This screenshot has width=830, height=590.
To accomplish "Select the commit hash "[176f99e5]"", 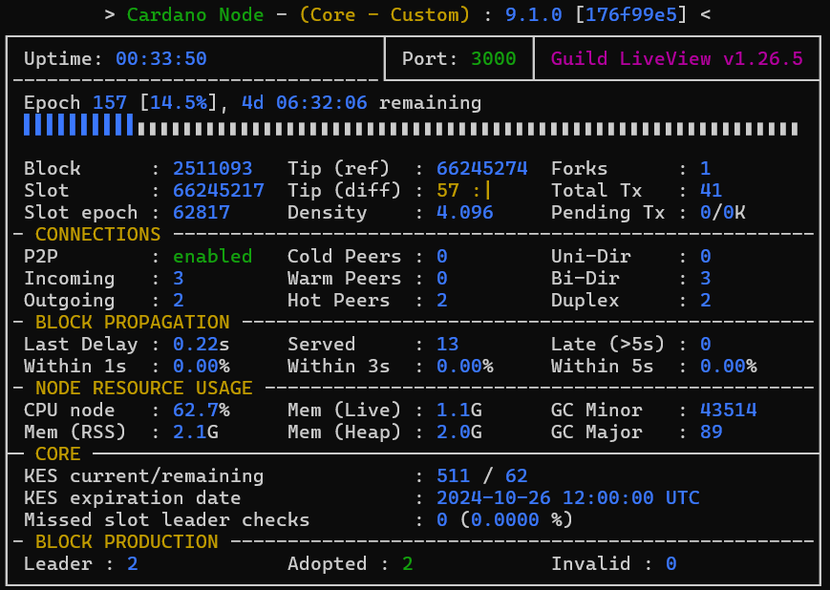I will pos(631,15).
